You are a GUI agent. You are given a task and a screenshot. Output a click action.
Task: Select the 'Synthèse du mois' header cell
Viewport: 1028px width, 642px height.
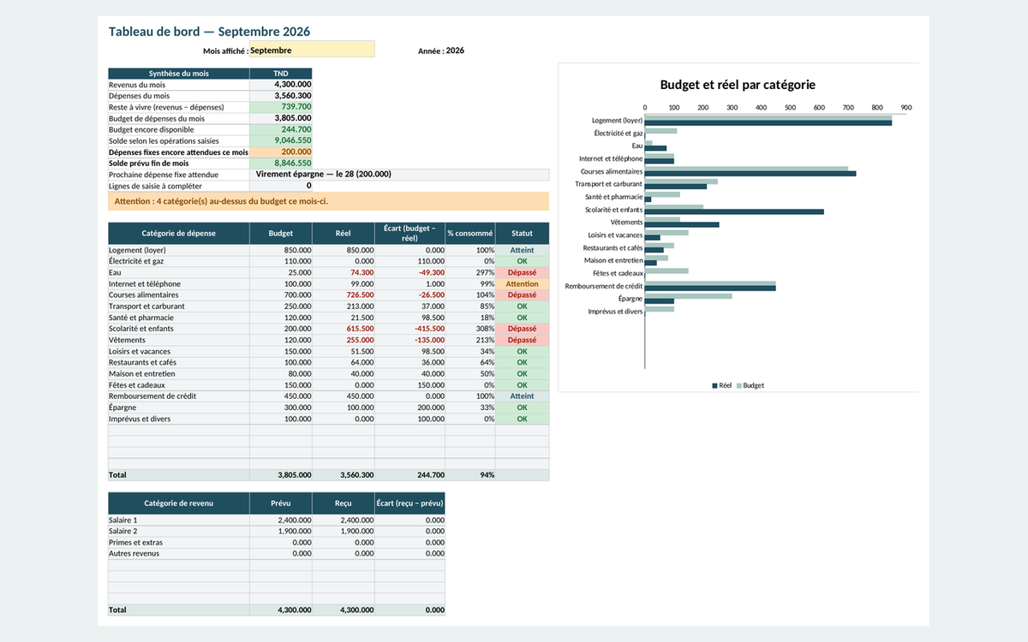coord(179,74)
